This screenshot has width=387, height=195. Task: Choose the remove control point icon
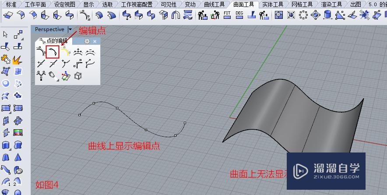[90, 52]
